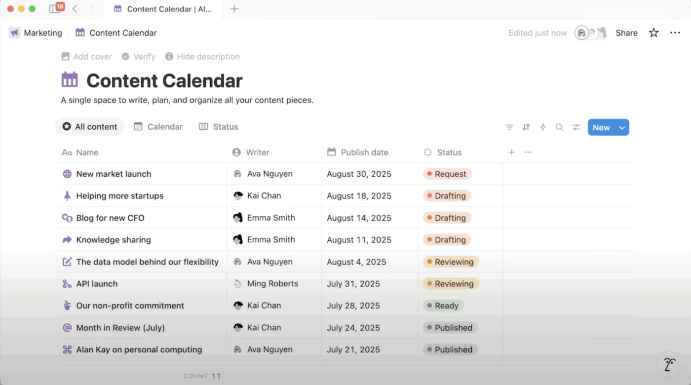Hide description toggle under page header
Screen dimensions: 691x385
202,57
